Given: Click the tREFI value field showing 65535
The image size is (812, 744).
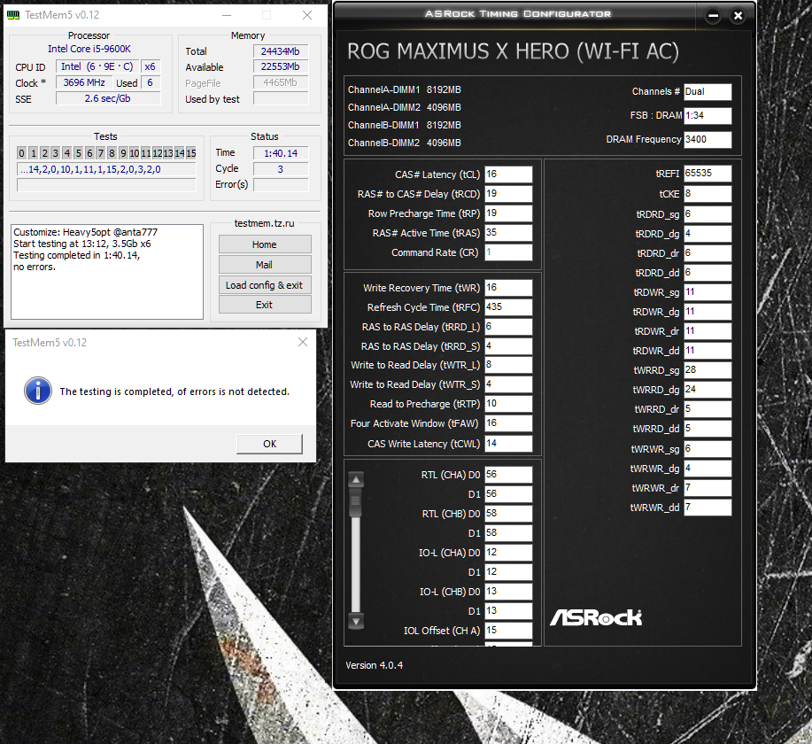Looking at the screenshot, I should coord(708,174).
